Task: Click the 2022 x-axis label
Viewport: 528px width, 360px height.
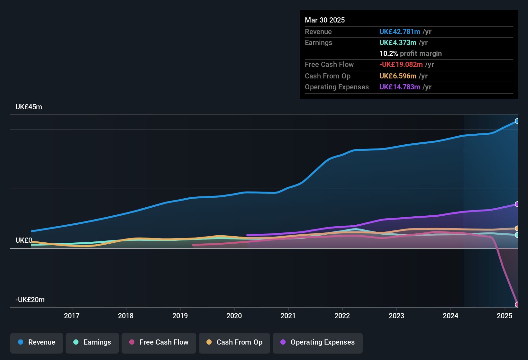Action: (342, 316)
